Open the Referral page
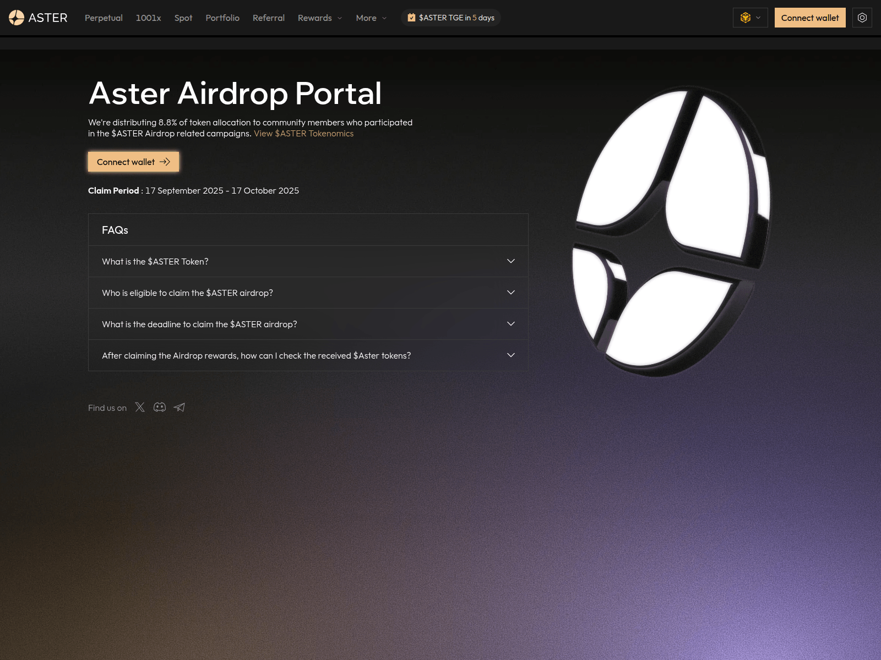 (268, 18)
